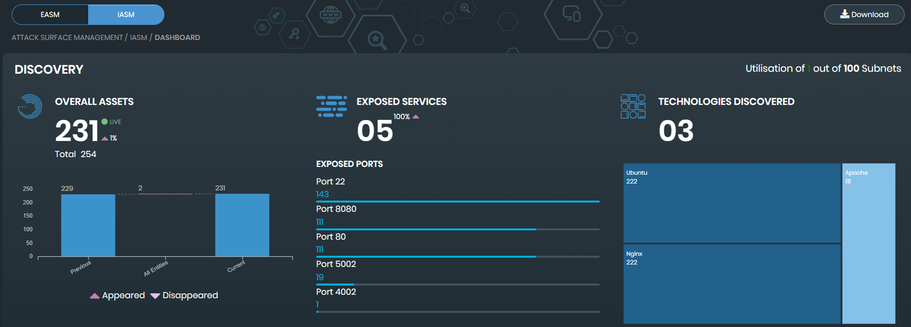Click the Port 8080 progress bar
The width and height of the screenshot is (911, 327).
point(457,229)
